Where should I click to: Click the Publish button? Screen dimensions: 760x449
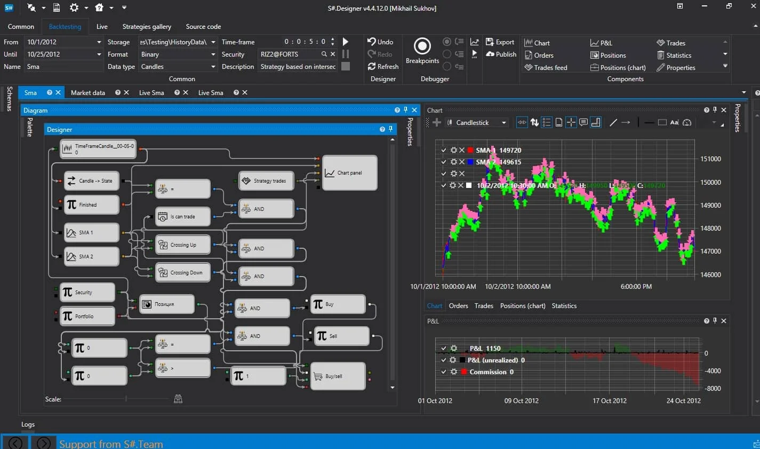click(501, 54)
